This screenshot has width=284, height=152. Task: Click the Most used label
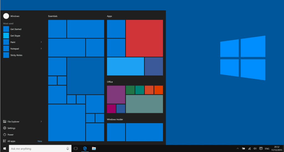[x=8, y=23]
